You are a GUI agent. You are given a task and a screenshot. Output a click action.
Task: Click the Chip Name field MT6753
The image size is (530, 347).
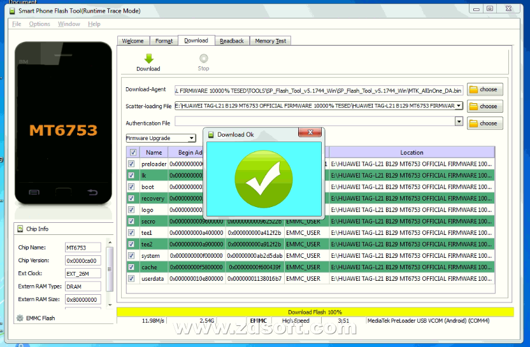(x=83, y=248)
